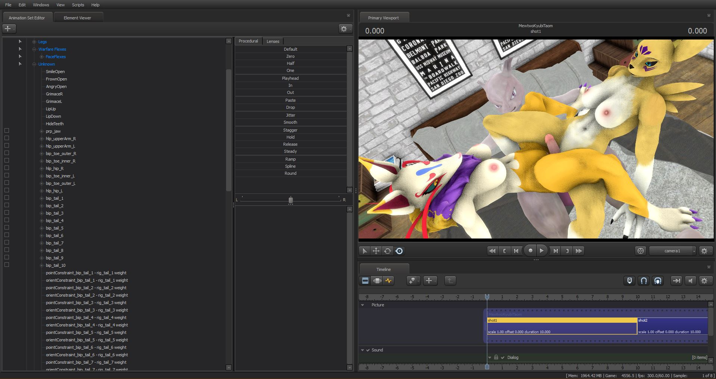Tick the checkbox beside bip_tail_10

point(7,265)
